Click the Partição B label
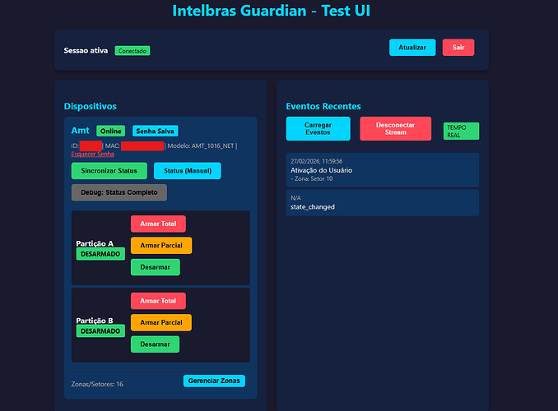 [95, 321]
